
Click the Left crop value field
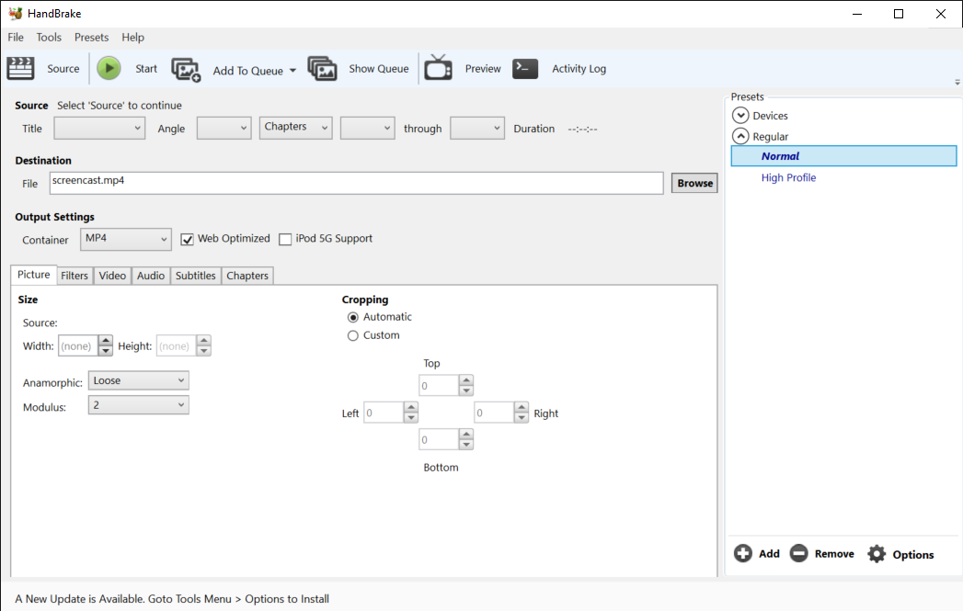coord(384,413)
